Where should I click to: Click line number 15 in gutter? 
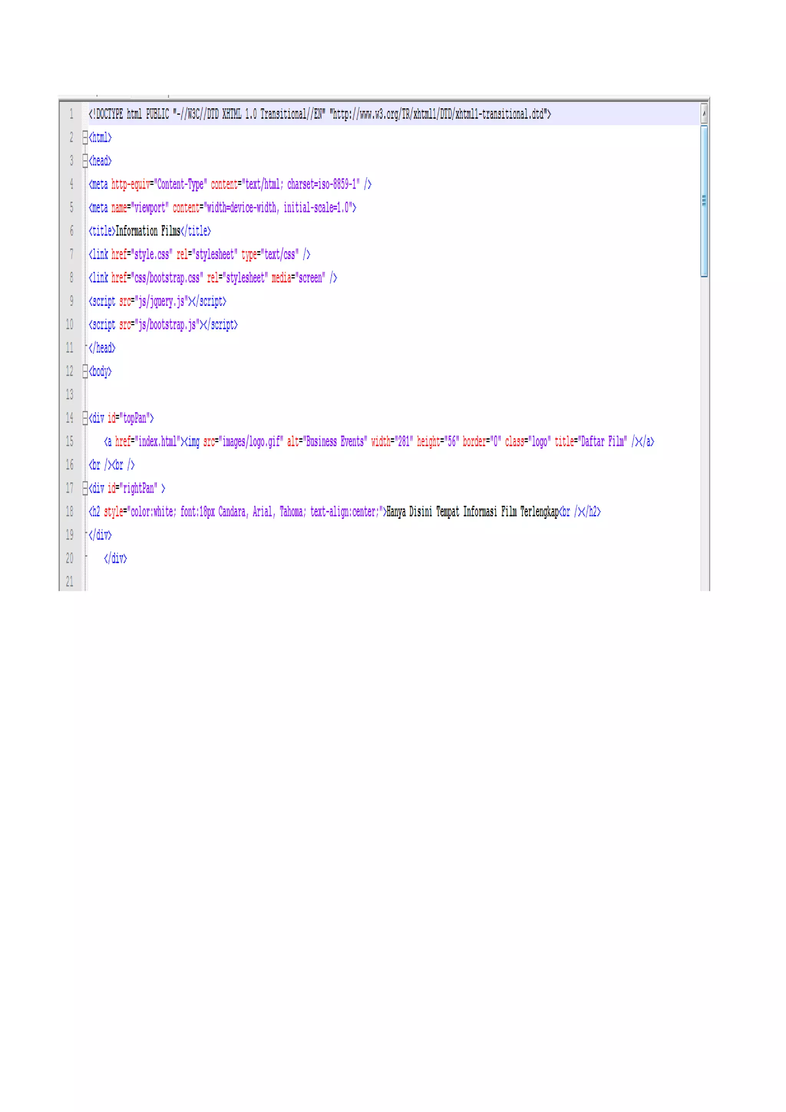(69, 441)
